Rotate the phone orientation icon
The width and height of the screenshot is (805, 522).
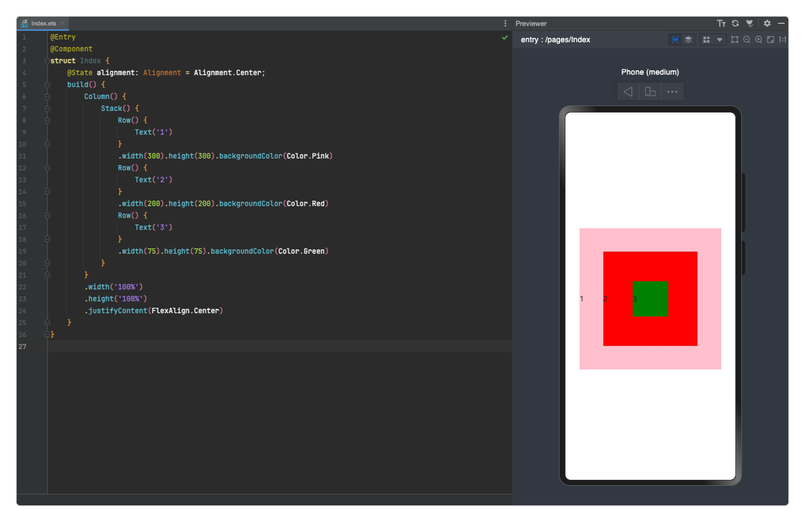(x=650, y=92)
